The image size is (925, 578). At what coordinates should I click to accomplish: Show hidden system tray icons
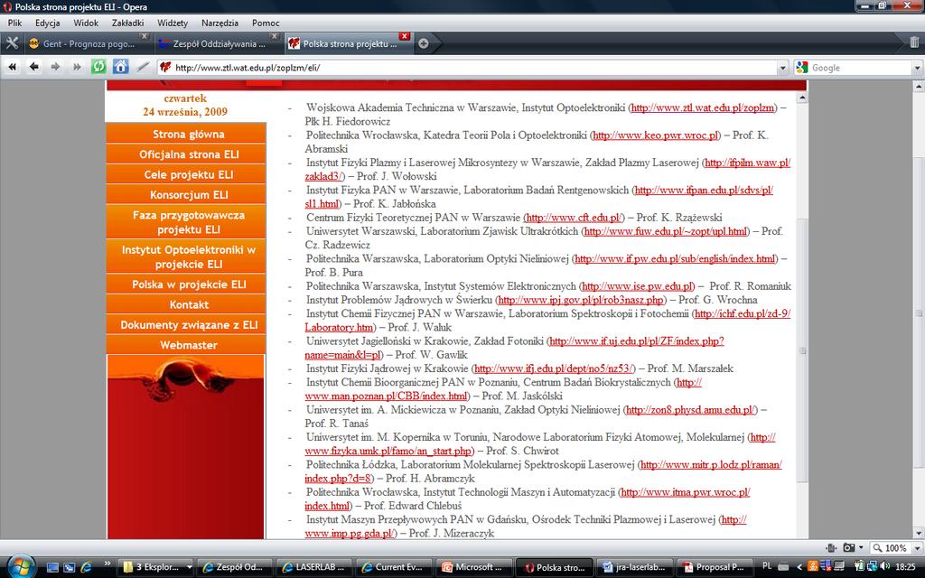tap(800, 567)
